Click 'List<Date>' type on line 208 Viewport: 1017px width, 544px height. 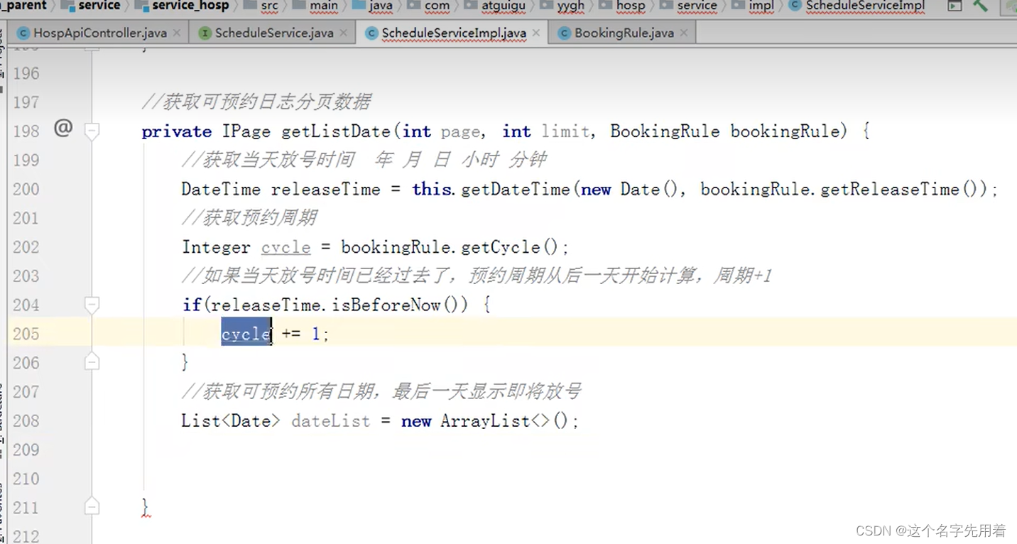[x=231, y=421]
